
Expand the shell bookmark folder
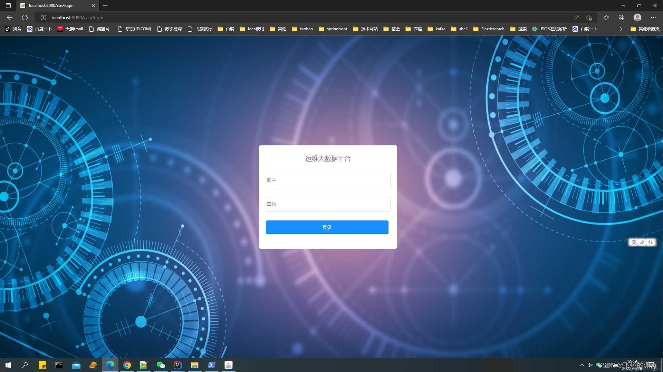click(x=459, y=29)
